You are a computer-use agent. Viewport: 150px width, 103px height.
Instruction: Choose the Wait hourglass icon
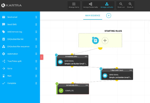(3, 76)
